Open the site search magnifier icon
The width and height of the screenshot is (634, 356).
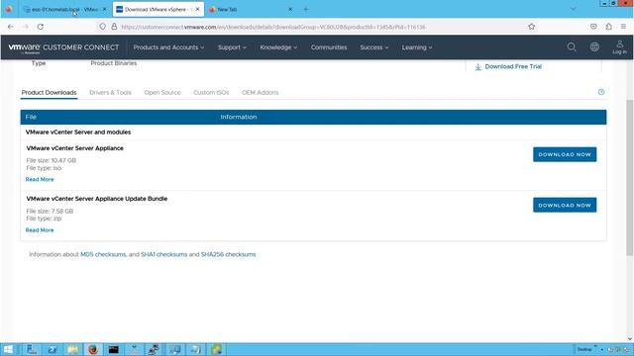pos(572,47)
